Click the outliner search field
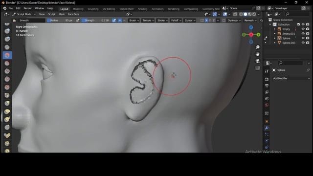The height and width of the screenshot is (176, 313). [x=297, y=14]
